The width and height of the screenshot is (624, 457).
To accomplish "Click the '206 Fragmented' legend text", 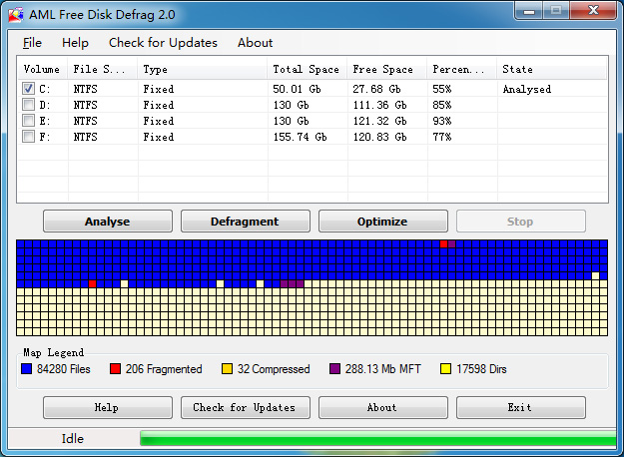I will (164, 369).
